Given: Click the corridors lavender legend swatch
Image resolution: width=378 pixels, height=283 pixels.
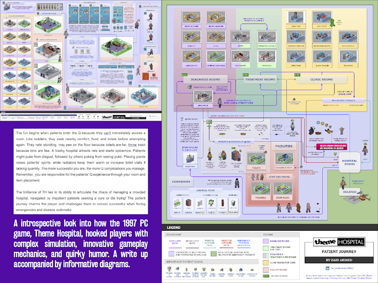Looking at the screenshot, I should pos(172,253).
